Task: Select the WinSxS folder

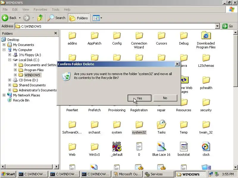Action: tap(94, 150)
